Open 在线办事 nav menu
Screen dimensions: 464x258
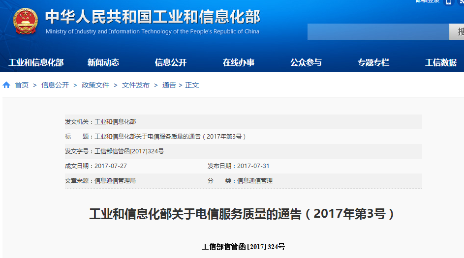[239, 62]
